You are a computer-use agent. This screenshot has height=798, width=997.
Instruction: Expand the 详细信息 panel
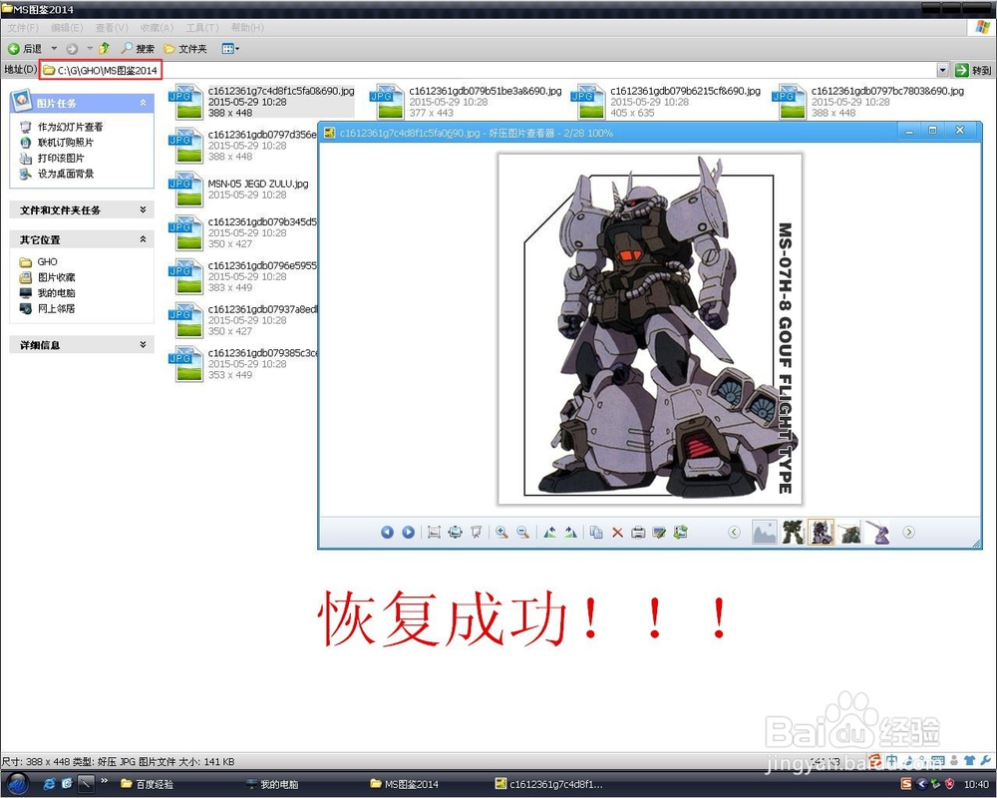click(x=143, y=344)
